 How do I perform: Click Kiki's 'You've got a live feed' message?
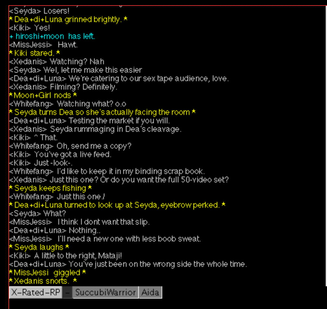coord(60,154)
